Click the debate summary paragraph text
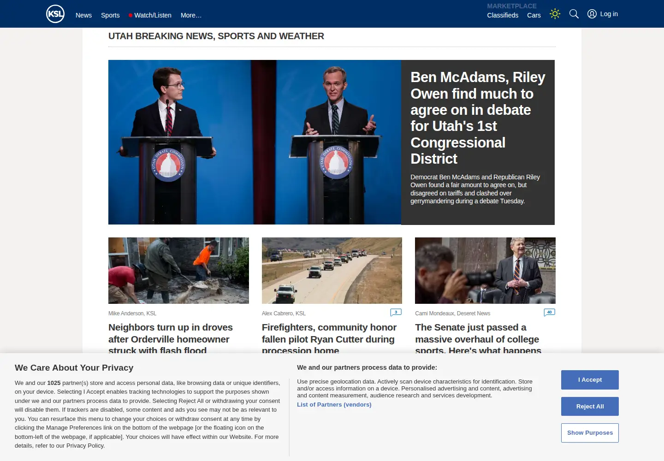The height and width of the screenshot is (461, 664). pyautogui.click(x=475, y=189)
